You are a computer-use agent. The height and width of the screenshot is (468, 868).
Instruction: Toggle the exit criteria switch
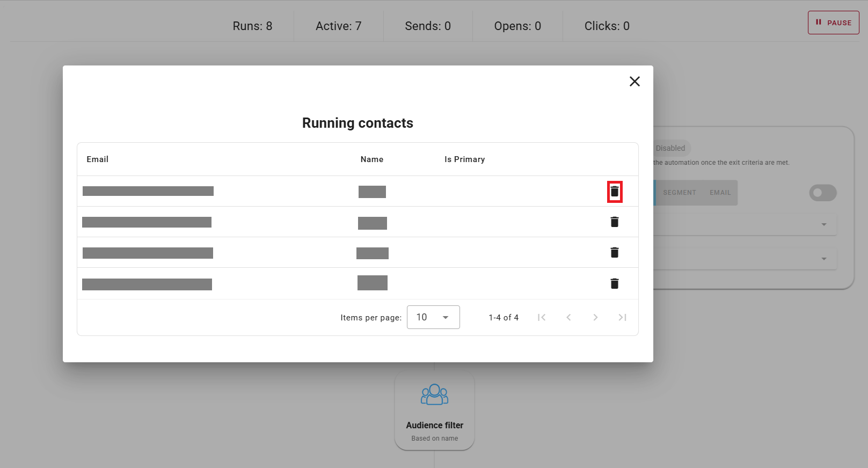pos(822,193)
